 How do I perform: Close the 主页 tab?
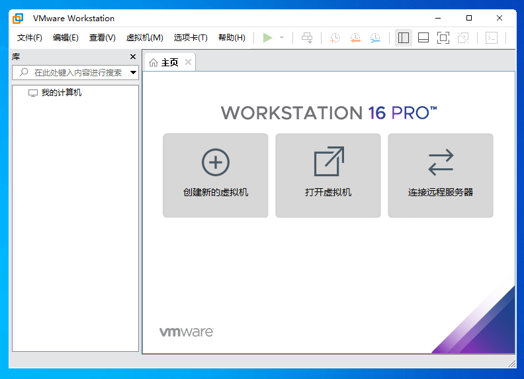[x=188, y=62]
